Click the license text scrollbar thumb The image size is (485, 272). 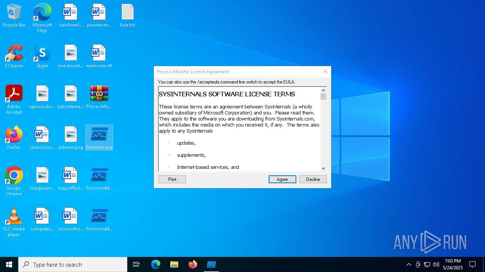[x=323, y=97]
